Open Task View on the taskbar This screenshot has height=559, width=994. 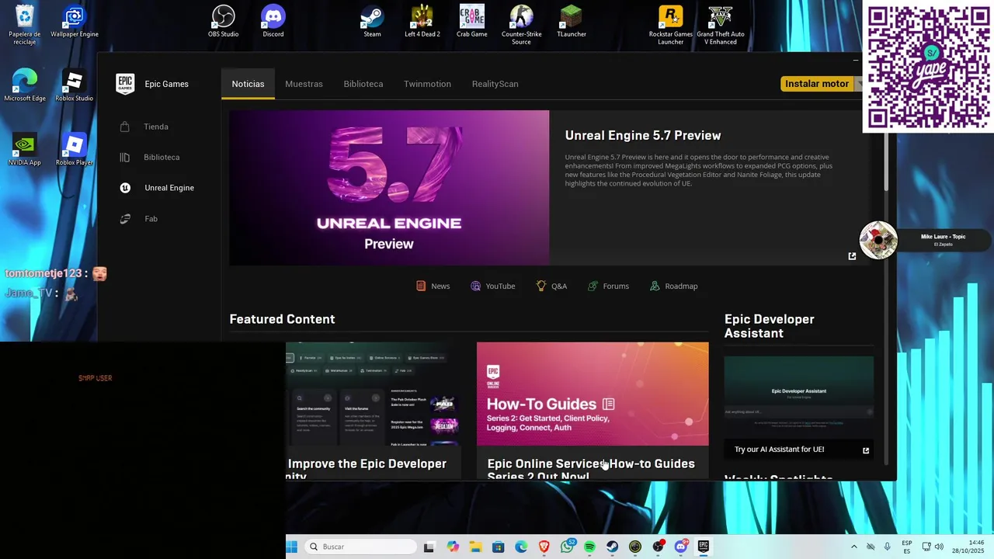pyautogui.click(x=429, y=547)
